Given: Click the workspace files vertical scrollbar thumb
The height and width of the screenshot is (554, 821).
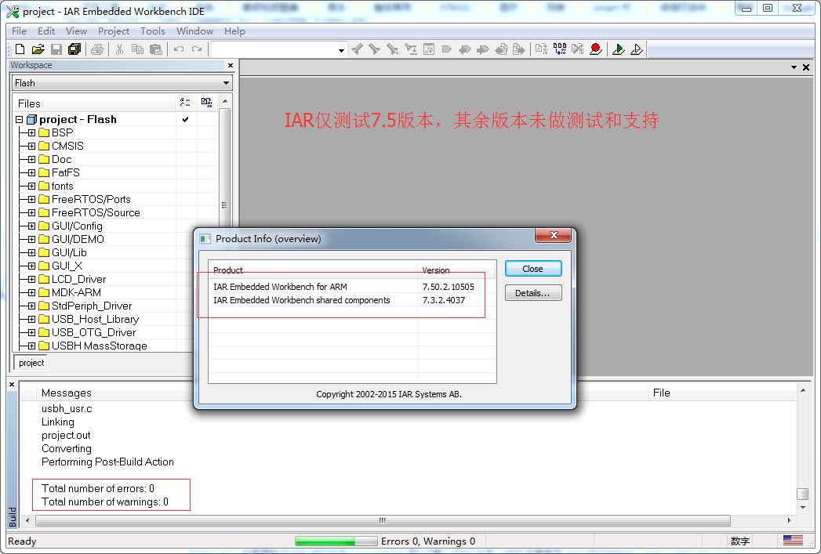Looking at the screenshot, I should [224, 205].
